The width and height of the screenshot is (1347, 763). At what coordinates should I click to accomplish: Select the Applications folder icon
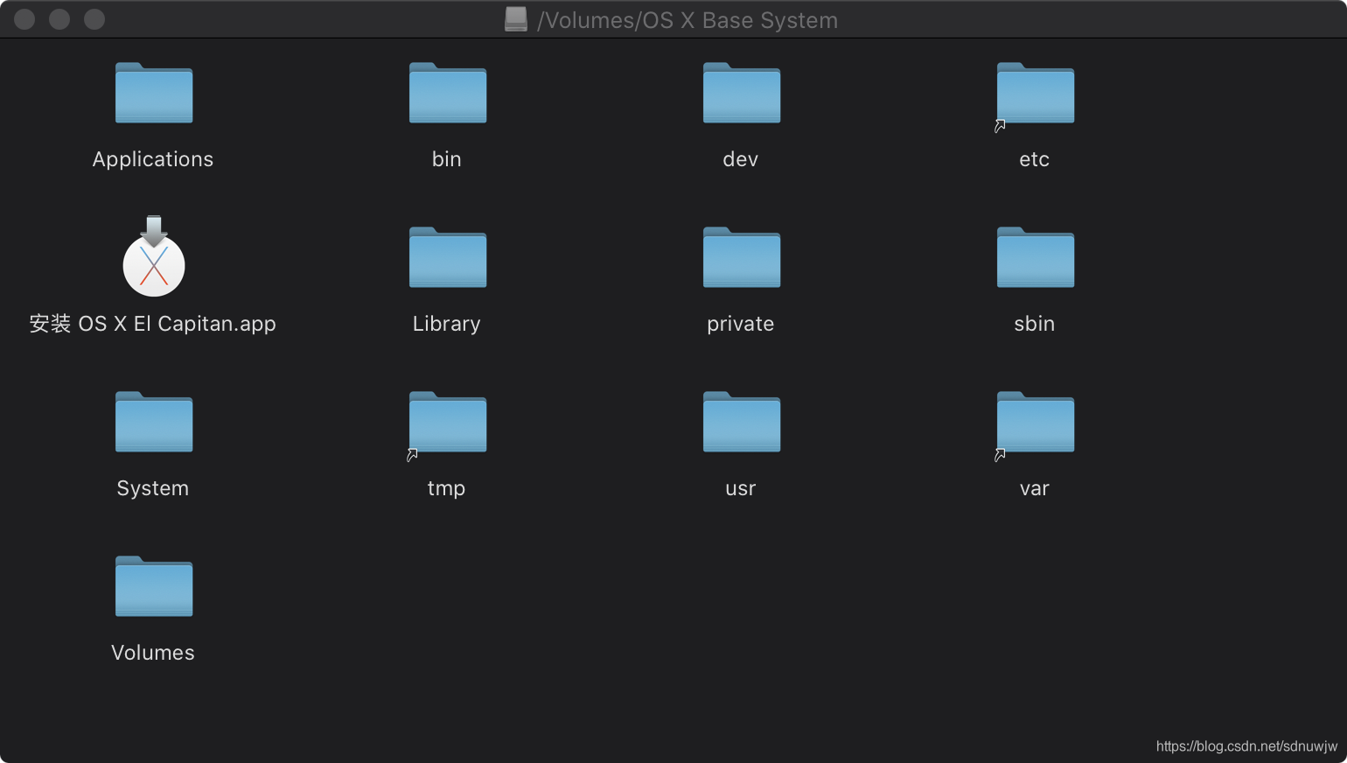[154, 93]
